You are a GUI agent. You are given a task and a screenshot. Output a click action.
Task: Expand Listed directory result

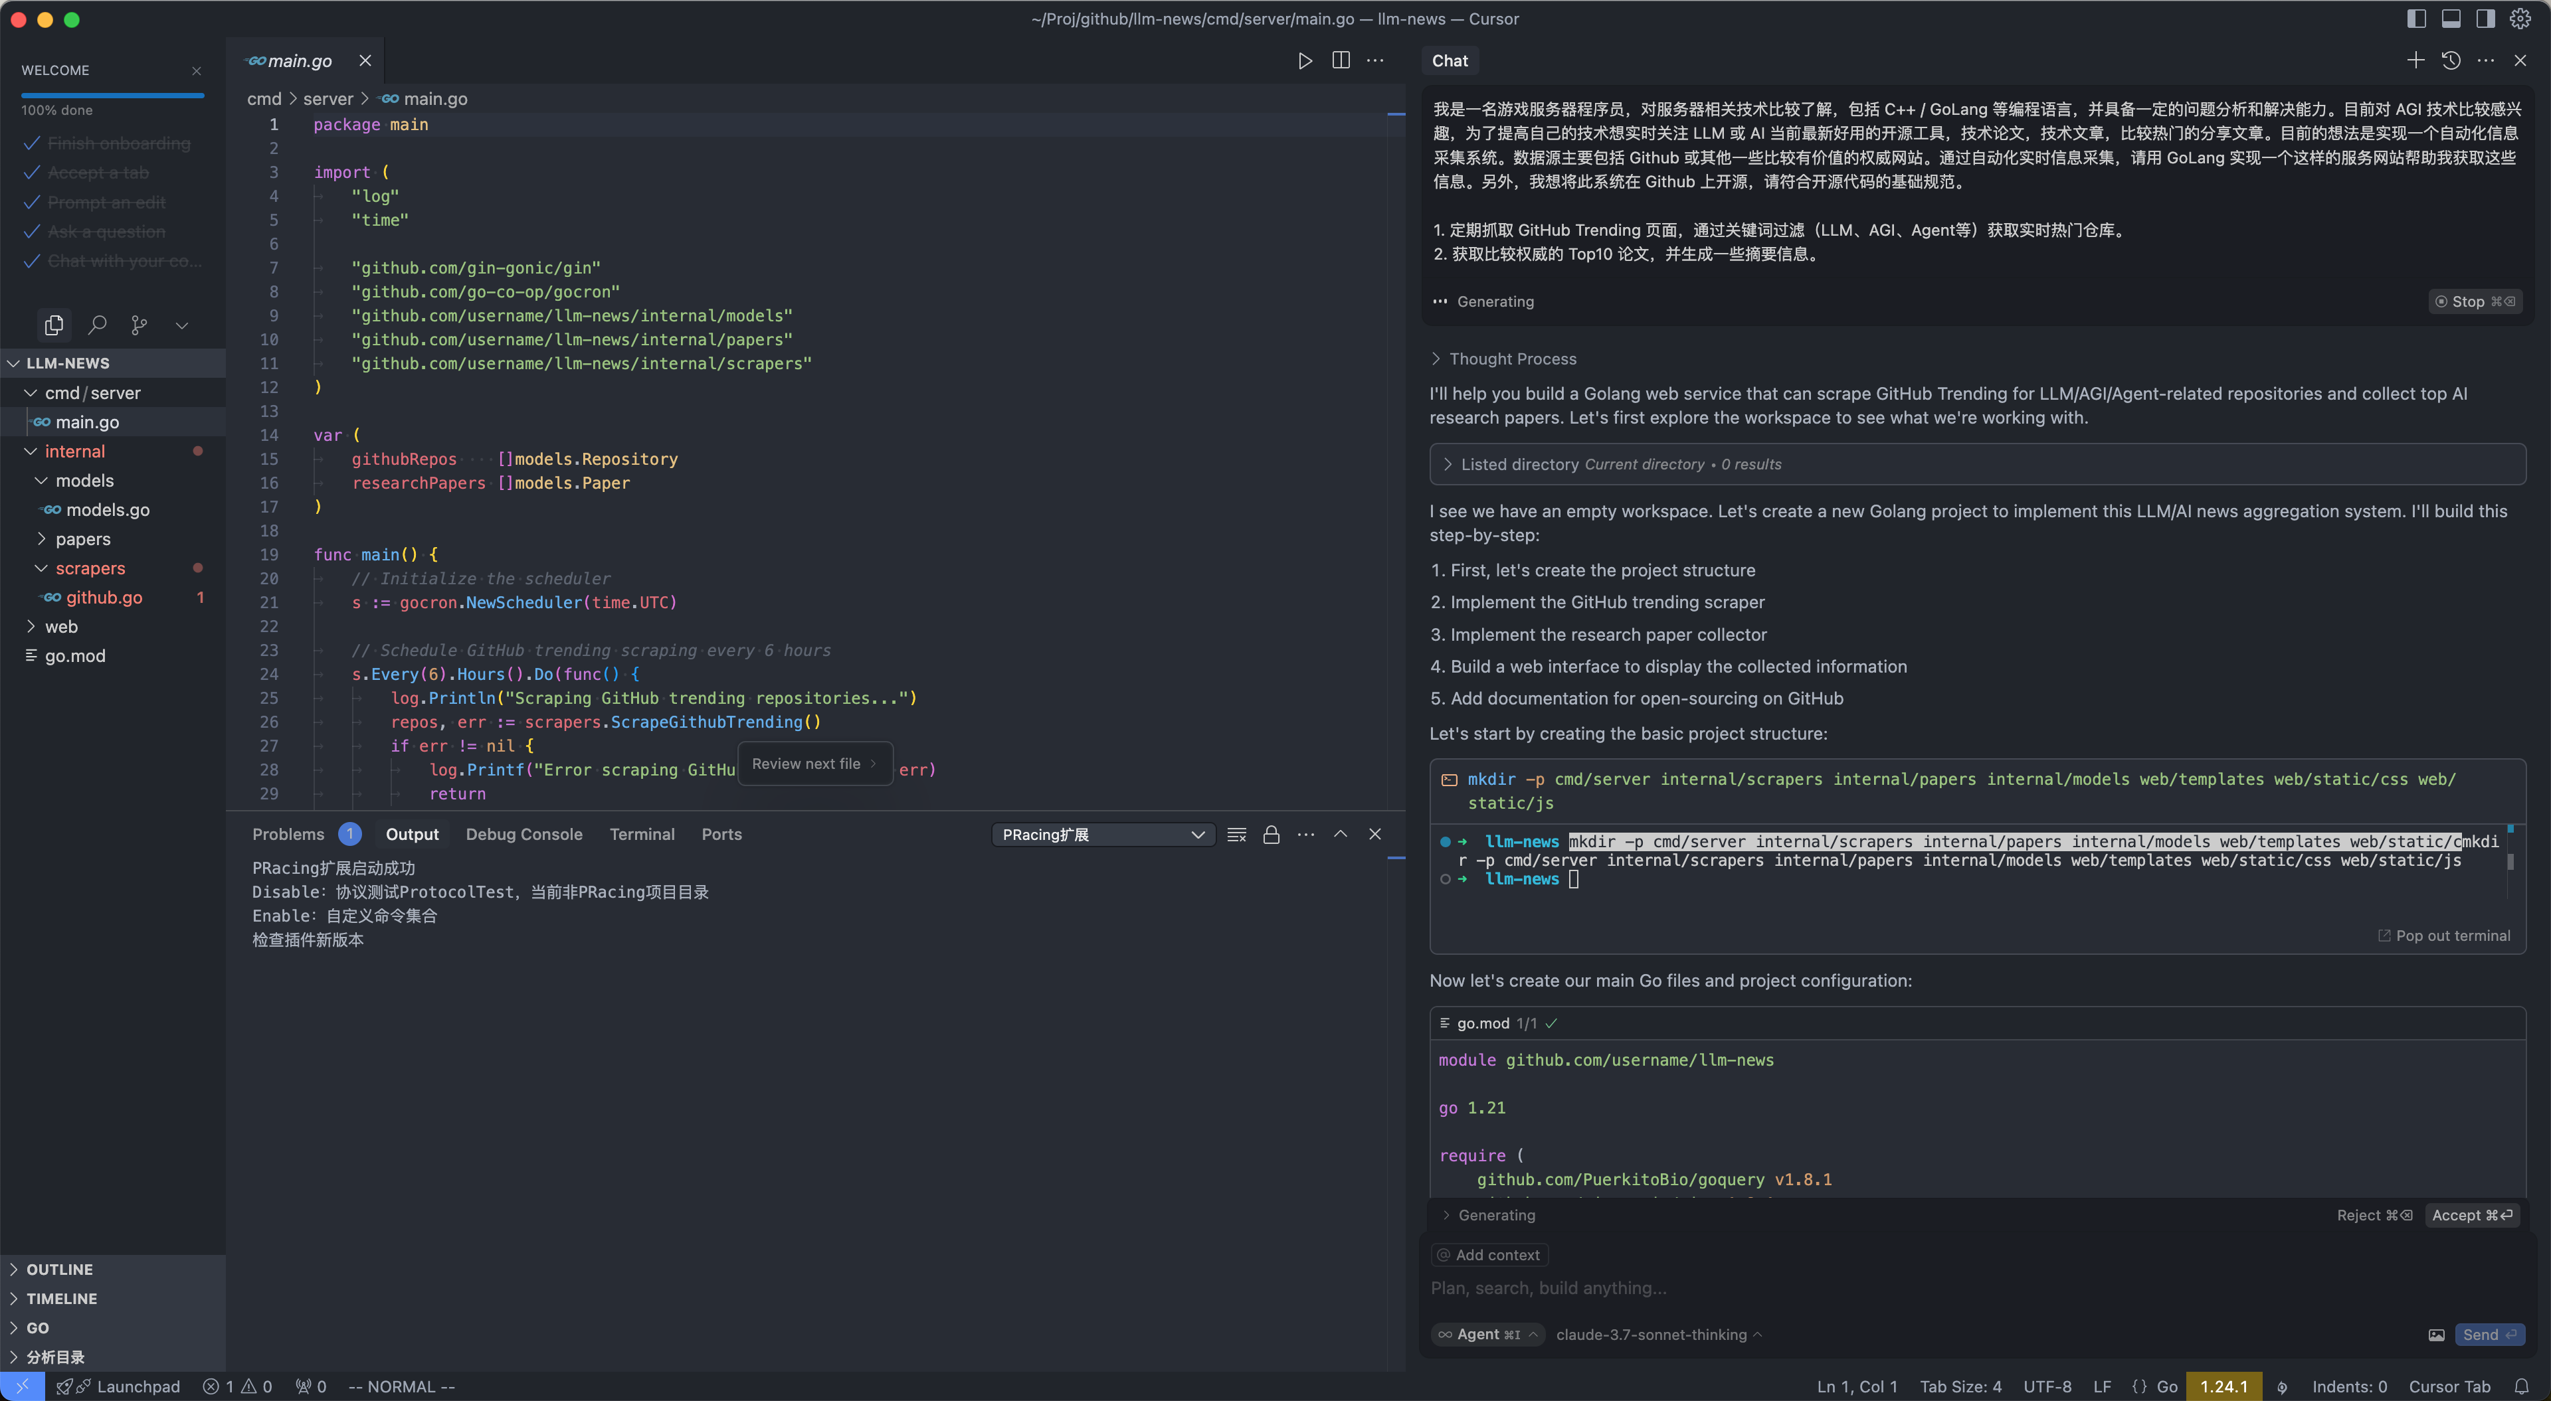1976,464
